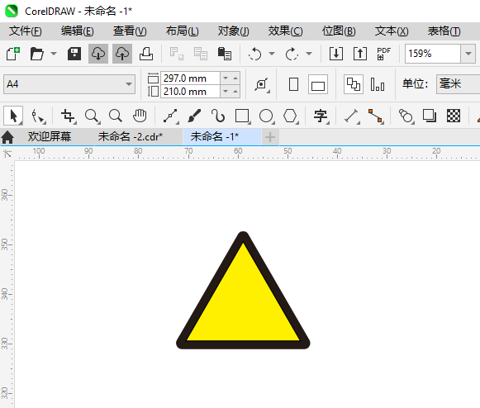Open the 布局(L) menu
480x408 pixels.
pos(182,31)
